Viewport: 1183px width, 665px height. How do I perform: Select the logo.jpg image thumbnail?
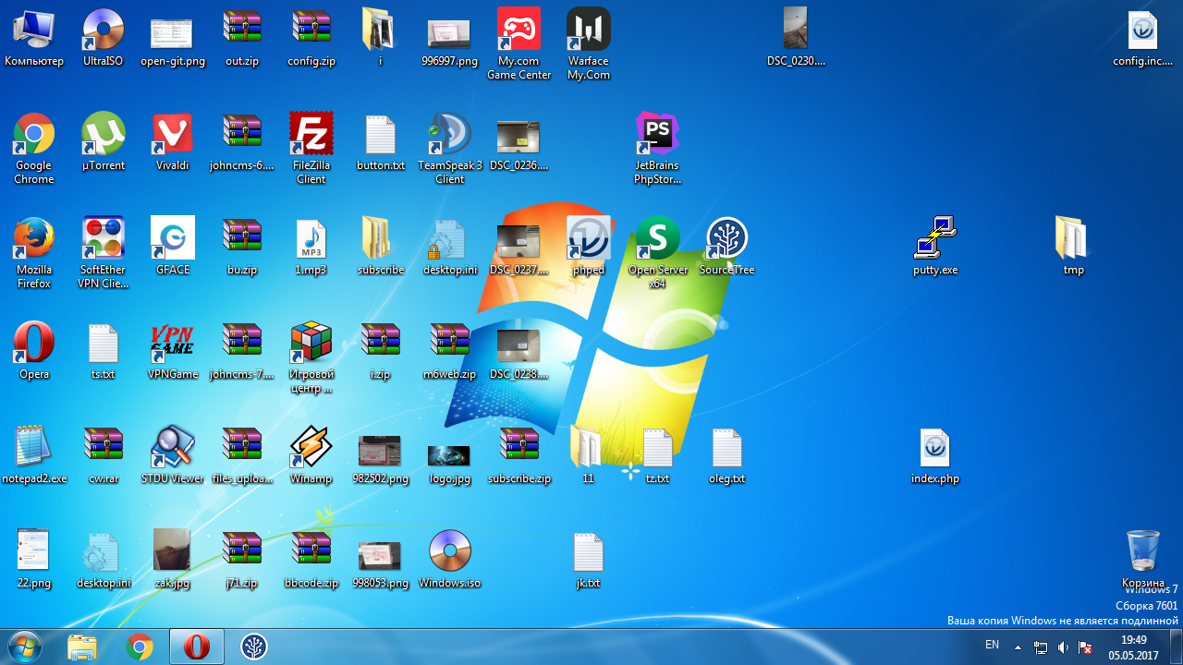pos(450,454)
